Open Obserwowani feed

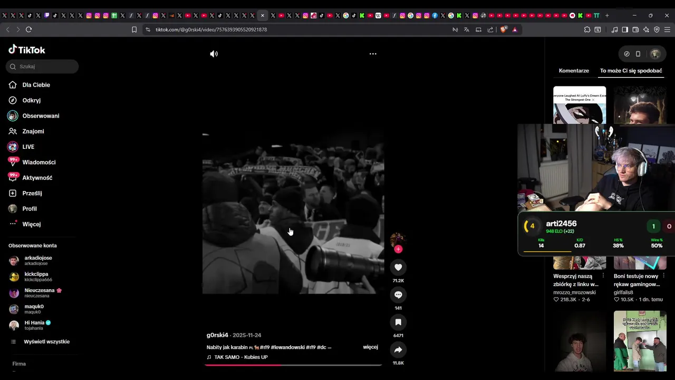(x=41, y=116)
